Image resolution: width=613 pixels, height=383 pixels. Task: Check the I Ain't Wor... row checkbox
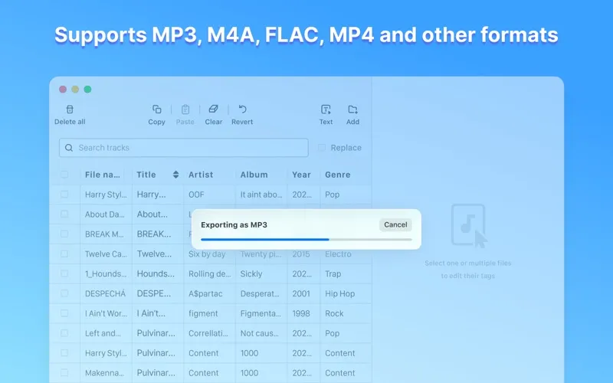[x=64, y=313]
